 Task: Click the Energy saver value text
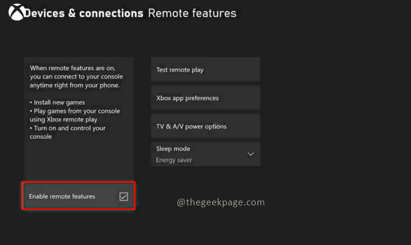pyautogui.click(x=174, y=160)
